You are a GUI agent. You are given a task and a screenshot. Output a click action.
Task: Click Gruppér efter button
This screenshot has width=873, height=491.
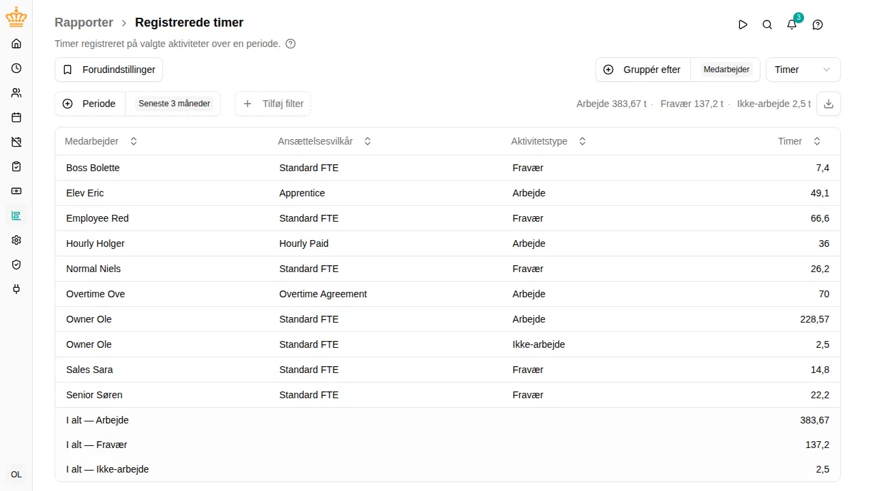click(x=643, y=70)
